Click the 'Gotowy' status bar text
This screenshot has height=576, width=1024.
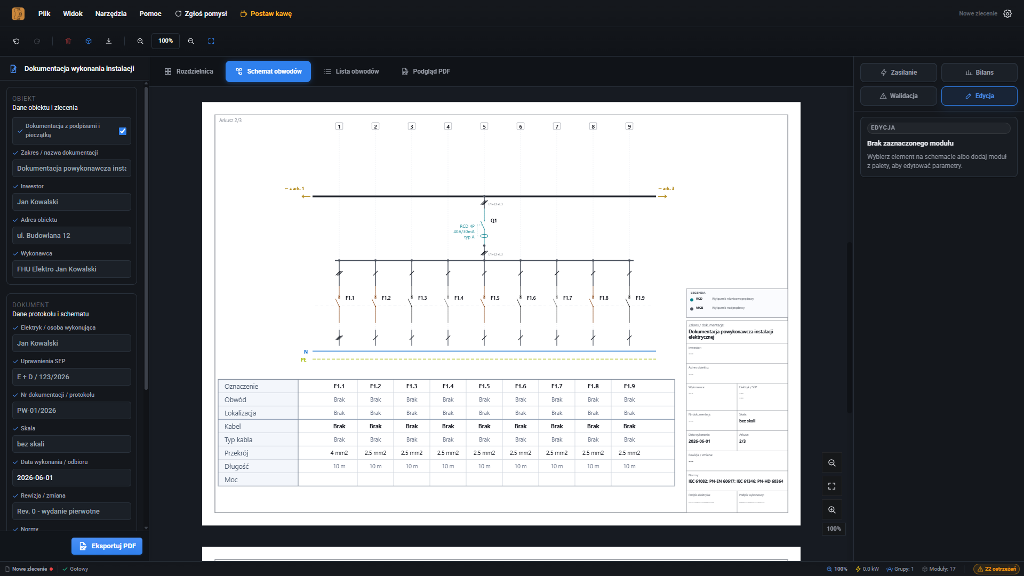[x=79, y=569]
